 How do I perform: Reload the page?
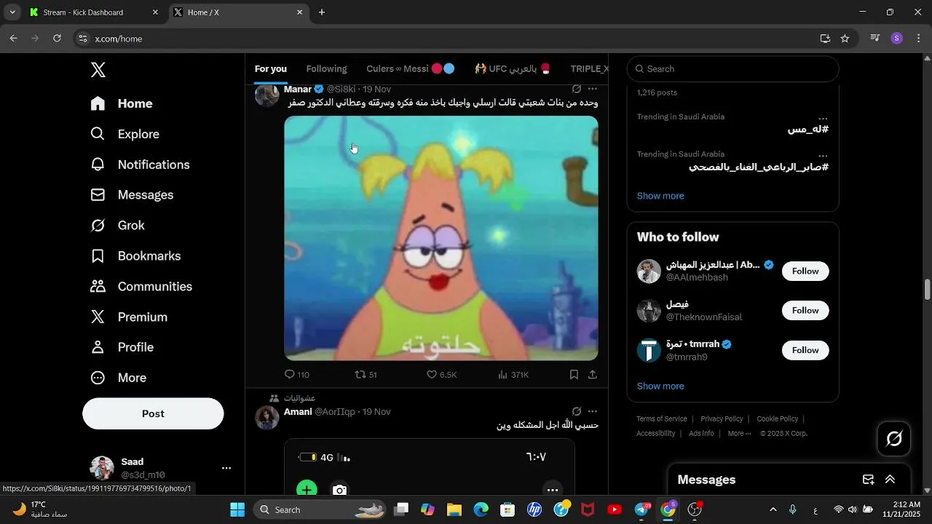point(57,39)
